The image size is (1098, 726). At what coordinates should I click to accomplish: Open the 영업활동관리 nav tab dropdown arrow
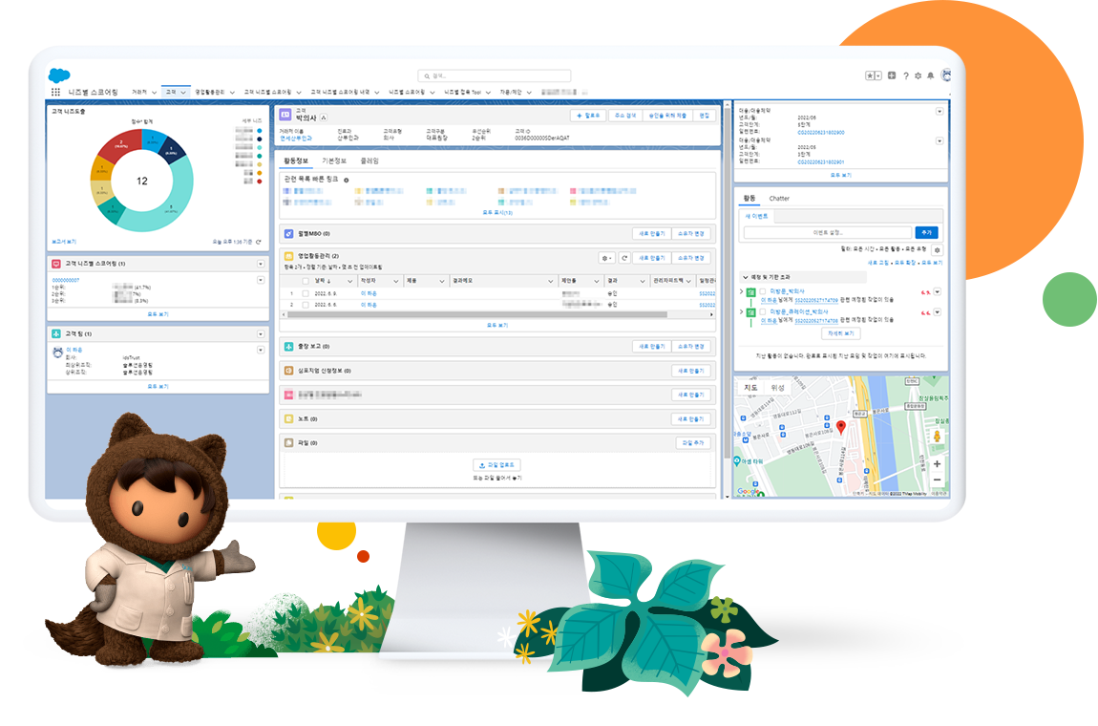tap(232, 93)
